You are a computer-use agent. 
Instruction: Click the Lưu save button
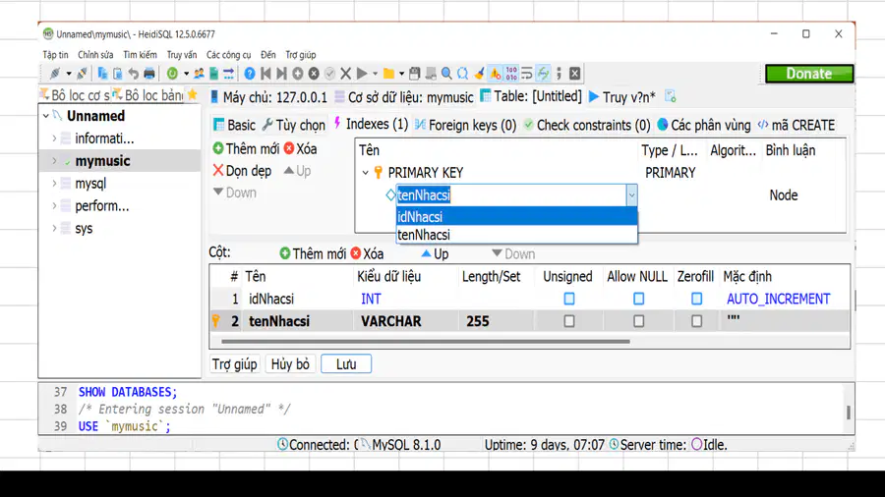click(346, 364)
